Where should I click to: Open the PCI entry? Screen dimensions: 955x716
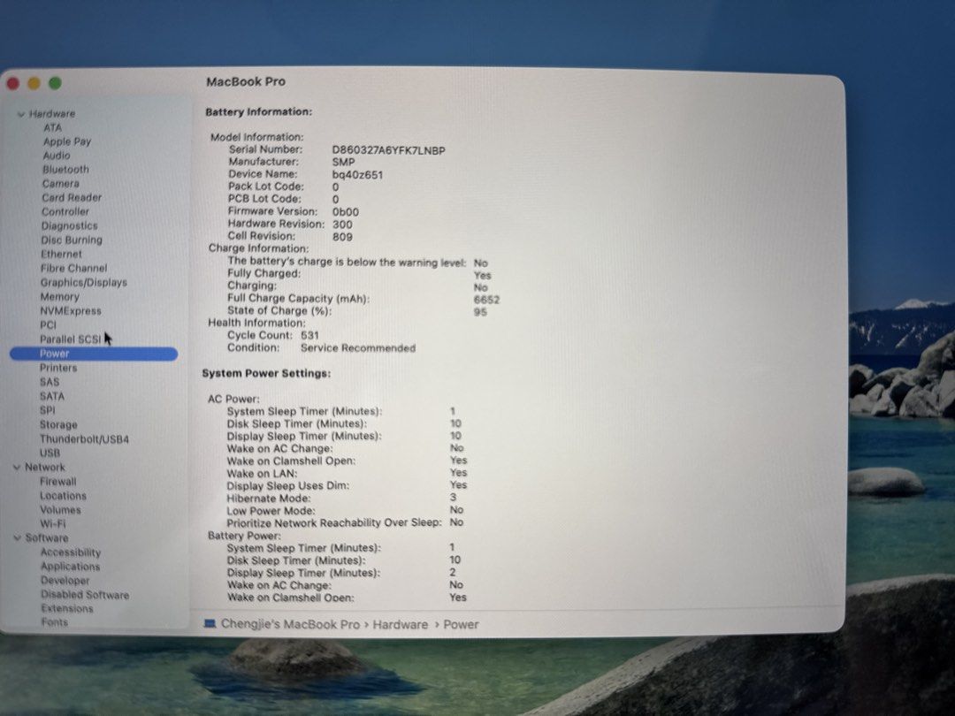[48, 325]
